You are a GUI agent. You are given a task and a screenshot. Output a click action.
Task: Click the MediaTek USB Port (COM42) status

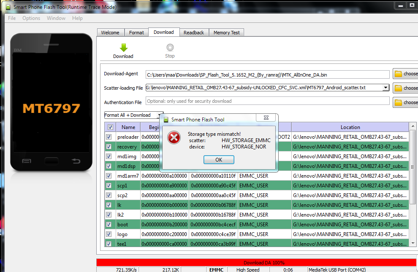(x=337, y=270)
